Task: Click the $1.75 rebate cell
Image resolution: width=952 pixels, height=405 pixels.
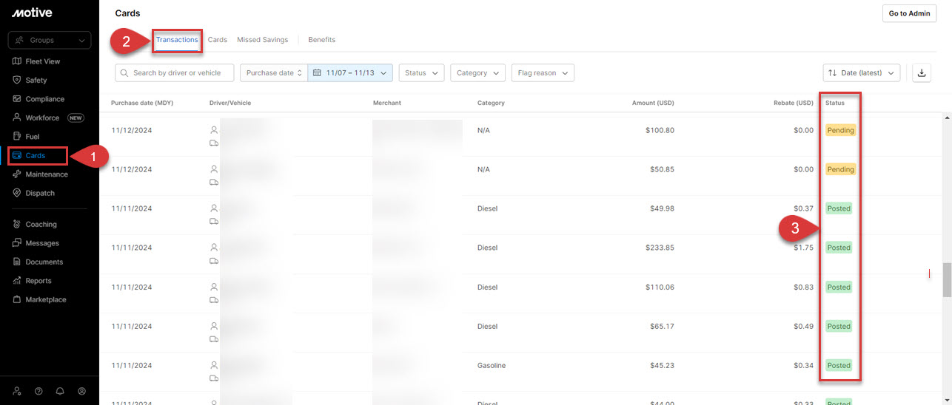Action: 803,248
